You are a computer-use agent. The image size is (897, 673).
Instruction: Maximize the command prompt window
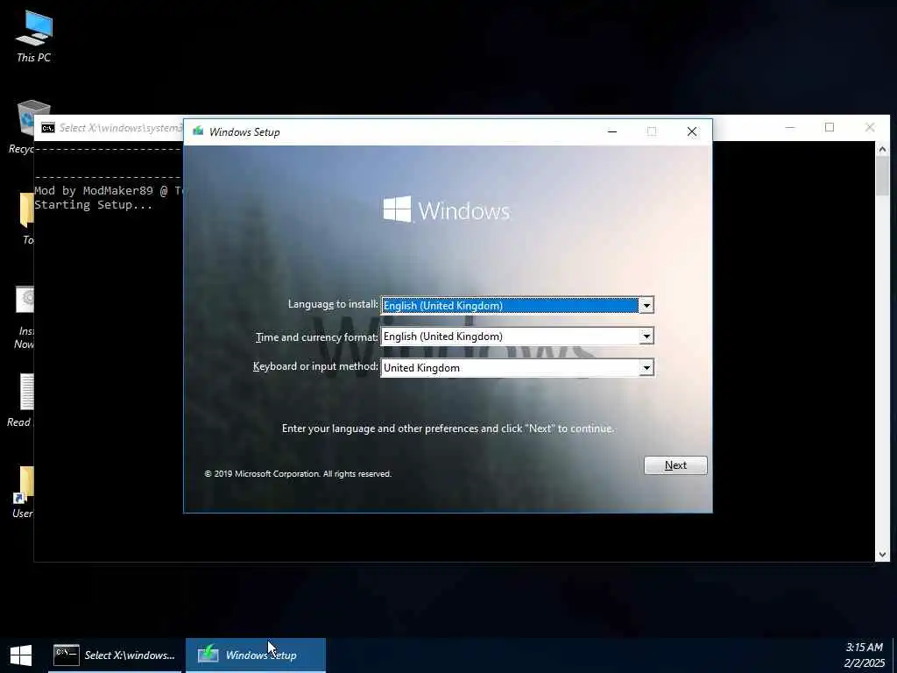pyautogui.click(x=830, y=128)
